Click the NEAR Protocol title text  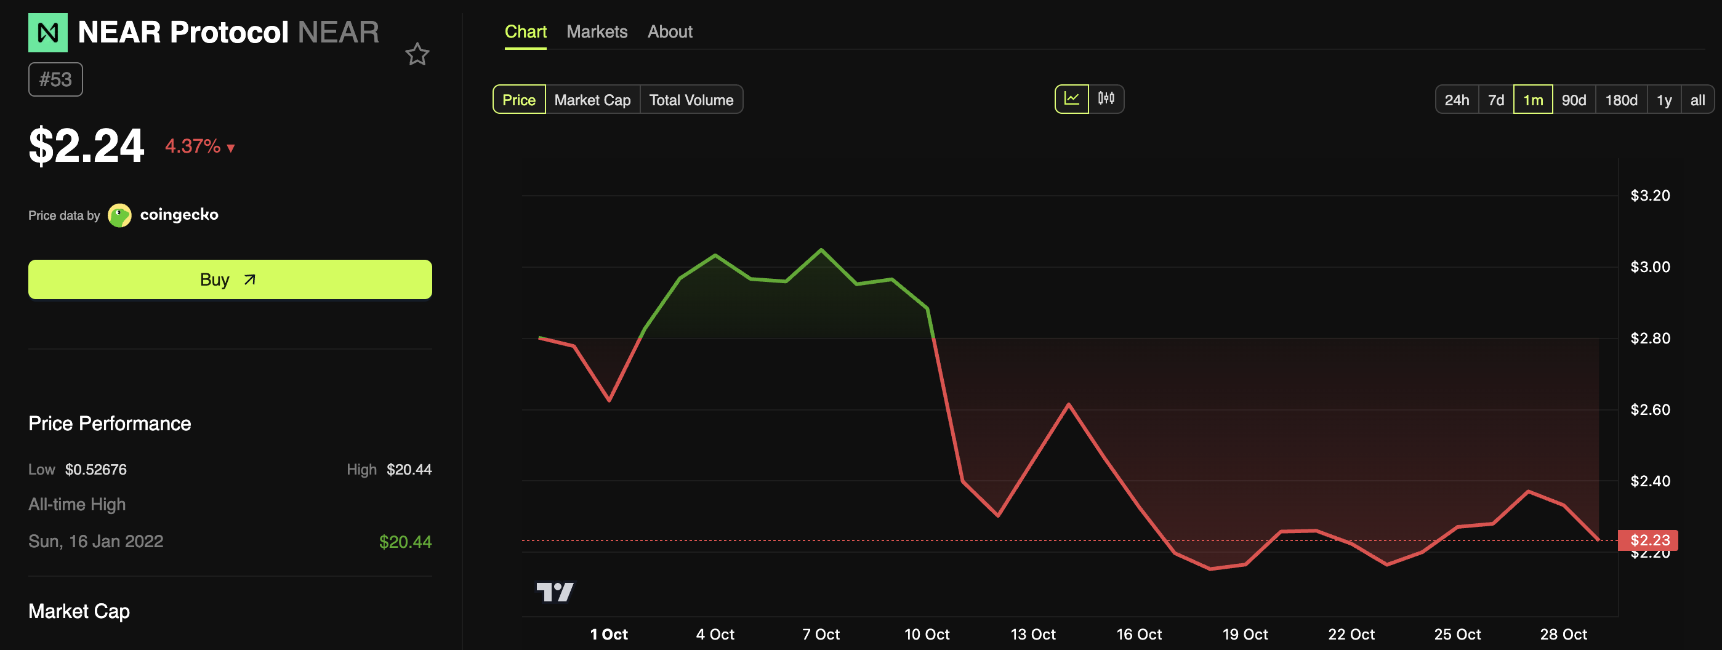183,32
